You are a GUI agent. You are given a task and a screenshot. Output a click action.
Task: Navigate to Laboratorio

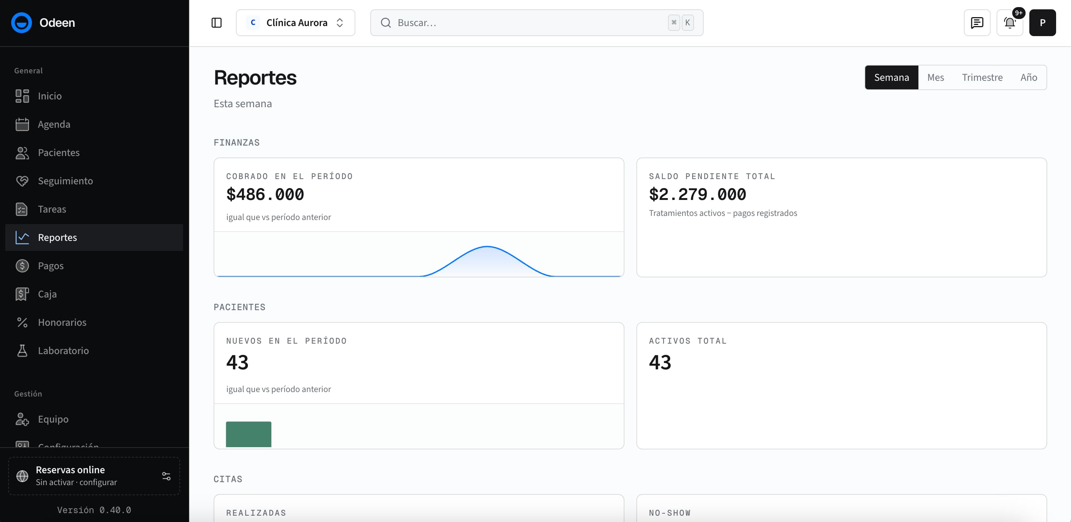click(x=94, y=350)
